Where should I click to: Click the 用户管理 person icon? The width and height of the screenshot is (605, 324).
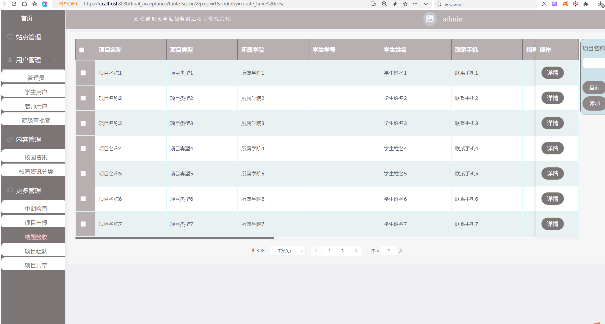[x=10, y=60]
